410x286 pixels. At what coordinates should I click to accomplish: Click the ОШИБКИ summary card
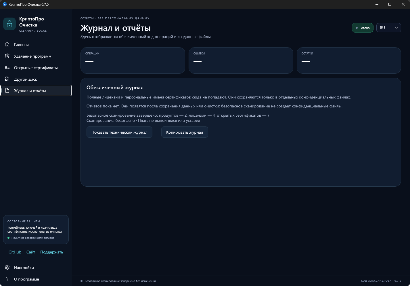pos(241,60)
